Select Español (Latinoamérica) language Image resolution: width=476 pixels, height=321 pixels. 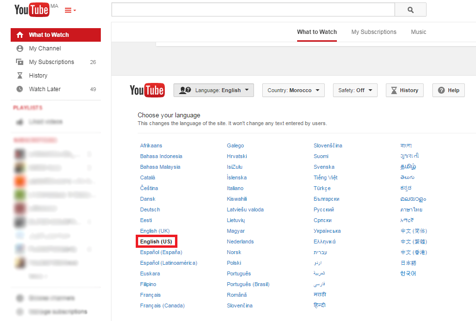coord(169,263)
